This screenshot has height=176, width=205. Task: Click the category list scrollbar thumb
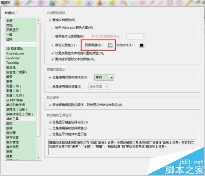(x=38, y=80)
